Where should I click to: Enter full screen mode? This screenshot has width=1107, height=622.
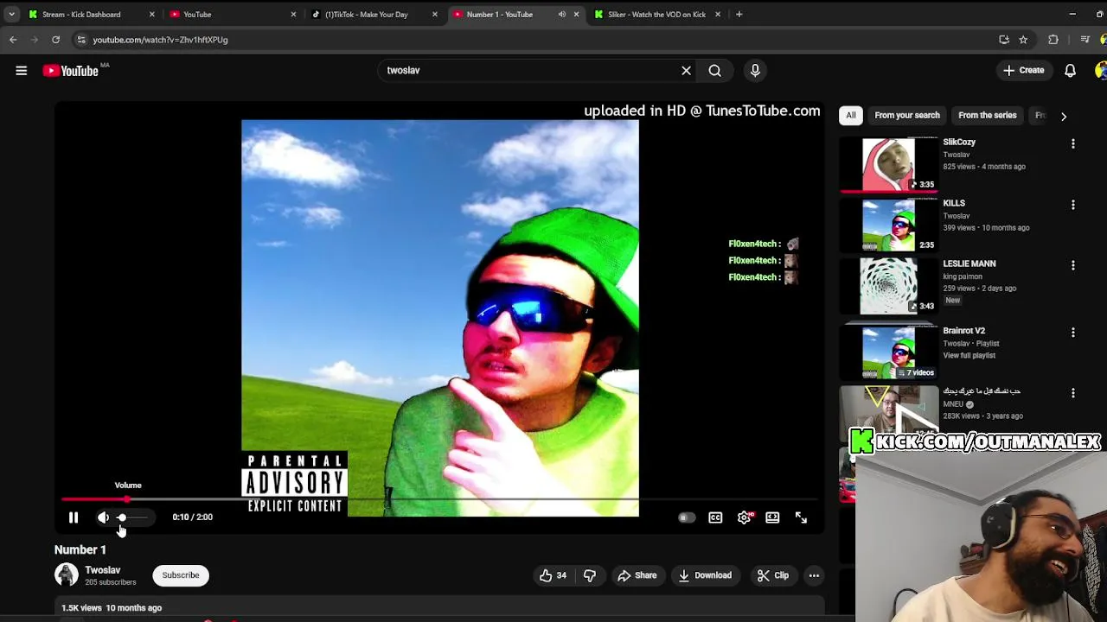[801, 517]
